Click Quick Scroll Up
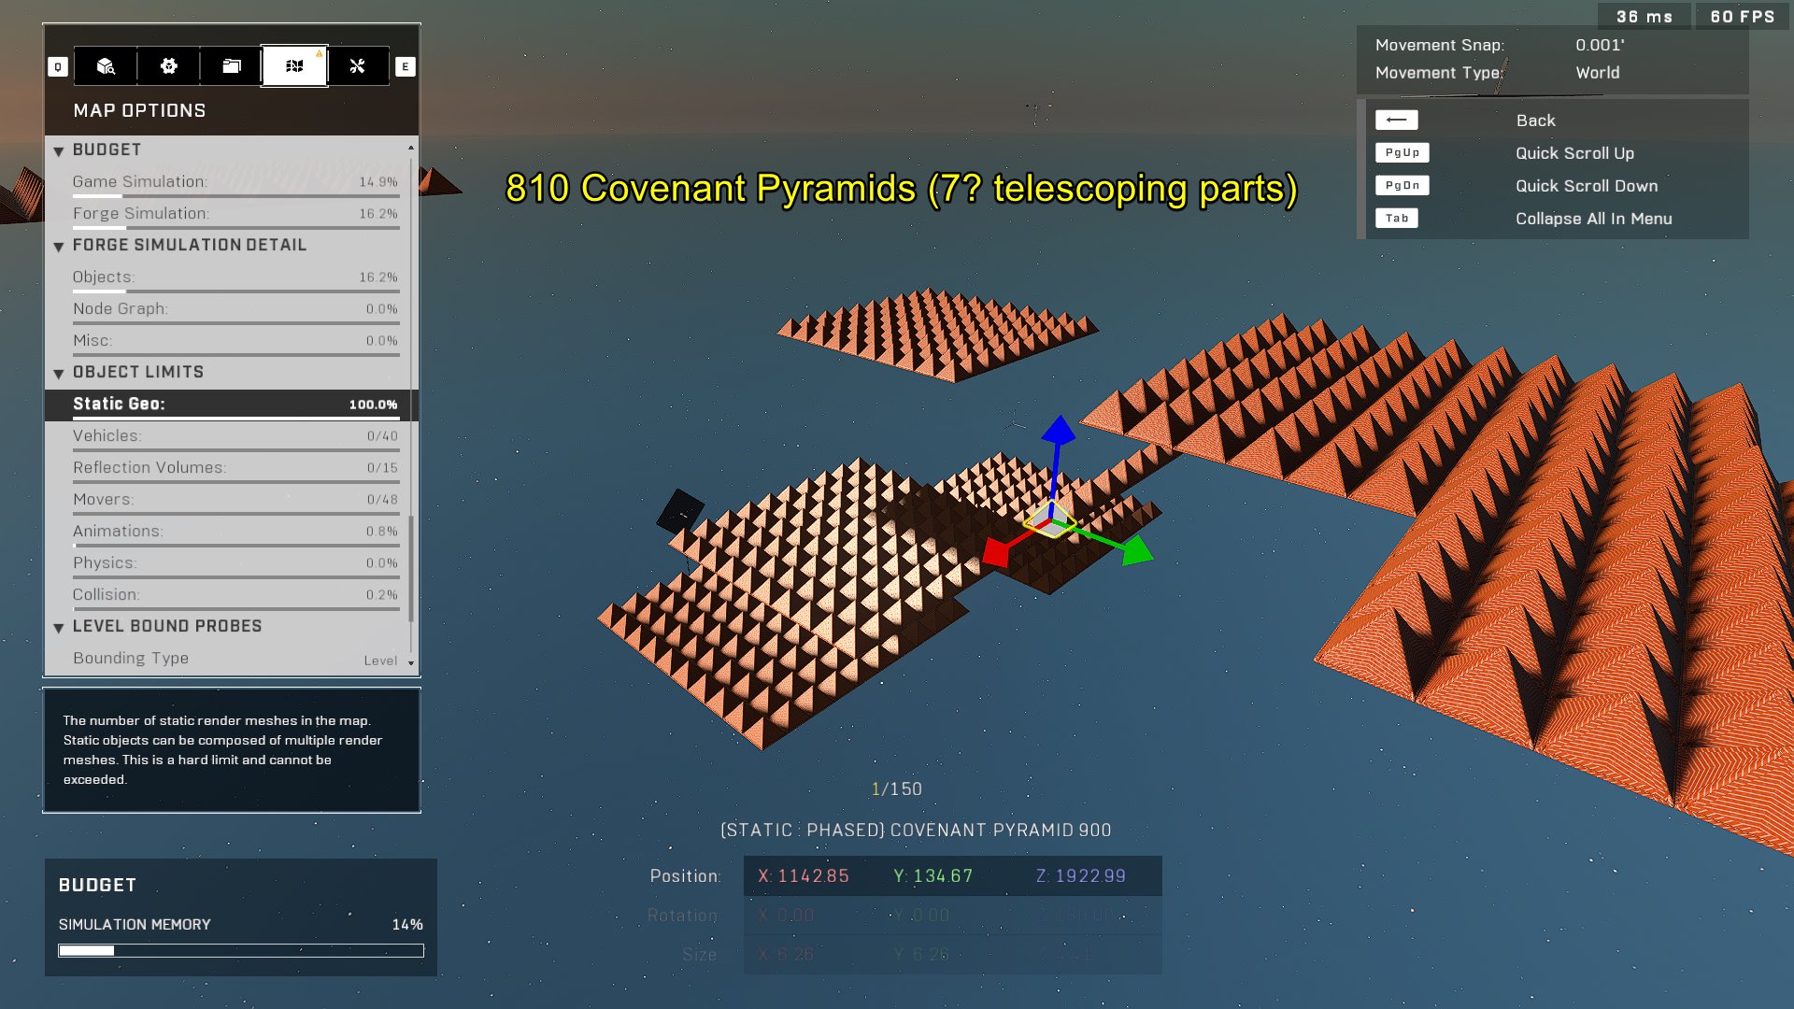 [1574, 153]
